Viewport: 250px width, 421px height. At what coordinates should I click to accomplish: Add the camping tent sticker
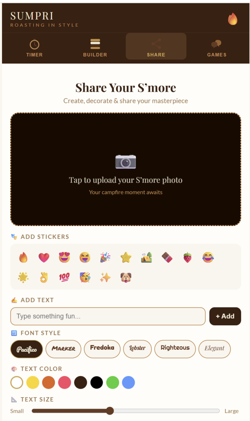point(146,258)
